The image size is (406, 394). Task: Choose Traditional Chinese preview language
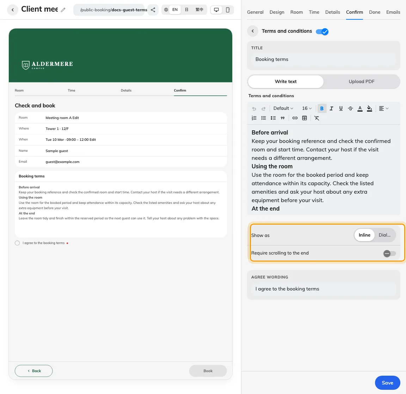point(199,10)
